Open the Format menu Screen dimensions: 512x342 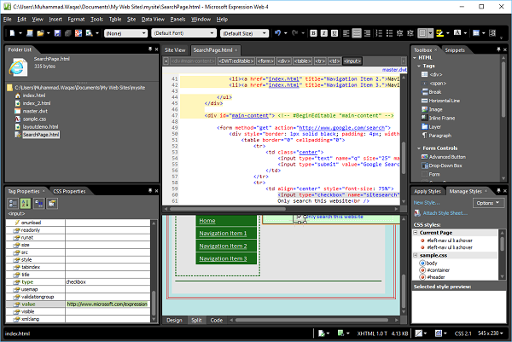coord(76,18)
